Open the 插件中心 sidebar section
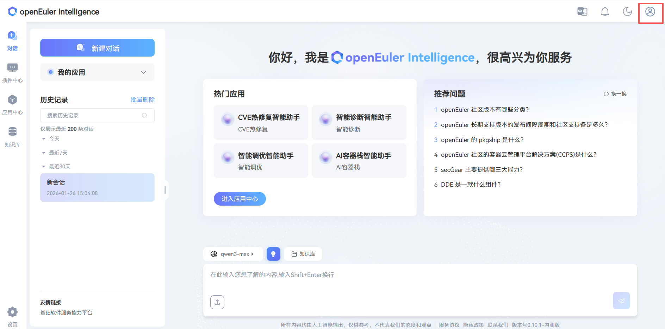The width and height of the screenshot is (665, 329). coord(12,73)
